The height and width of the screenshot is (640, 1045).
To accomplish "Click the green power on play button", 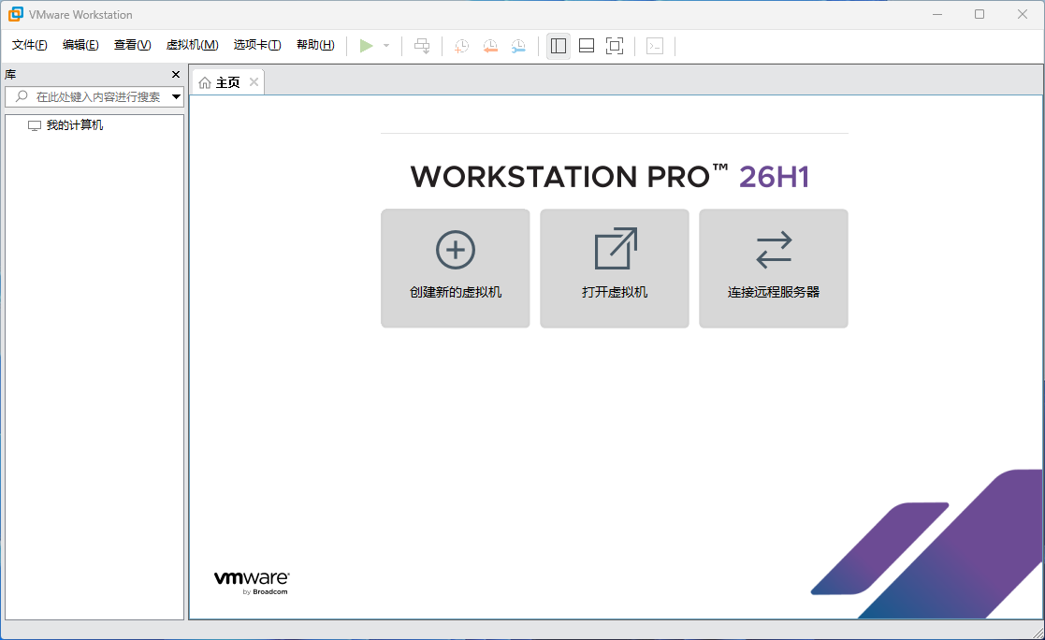I will click(x=366, y=46).
